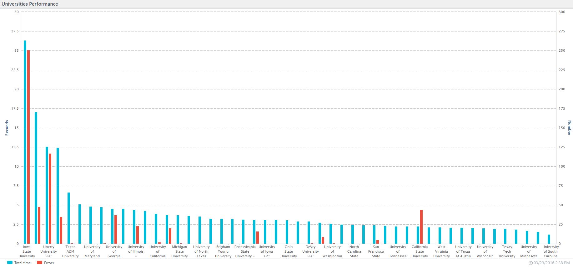Click the 'DeVry University FPC' axis label
The image size is (573, 267).
pos(310,251)
